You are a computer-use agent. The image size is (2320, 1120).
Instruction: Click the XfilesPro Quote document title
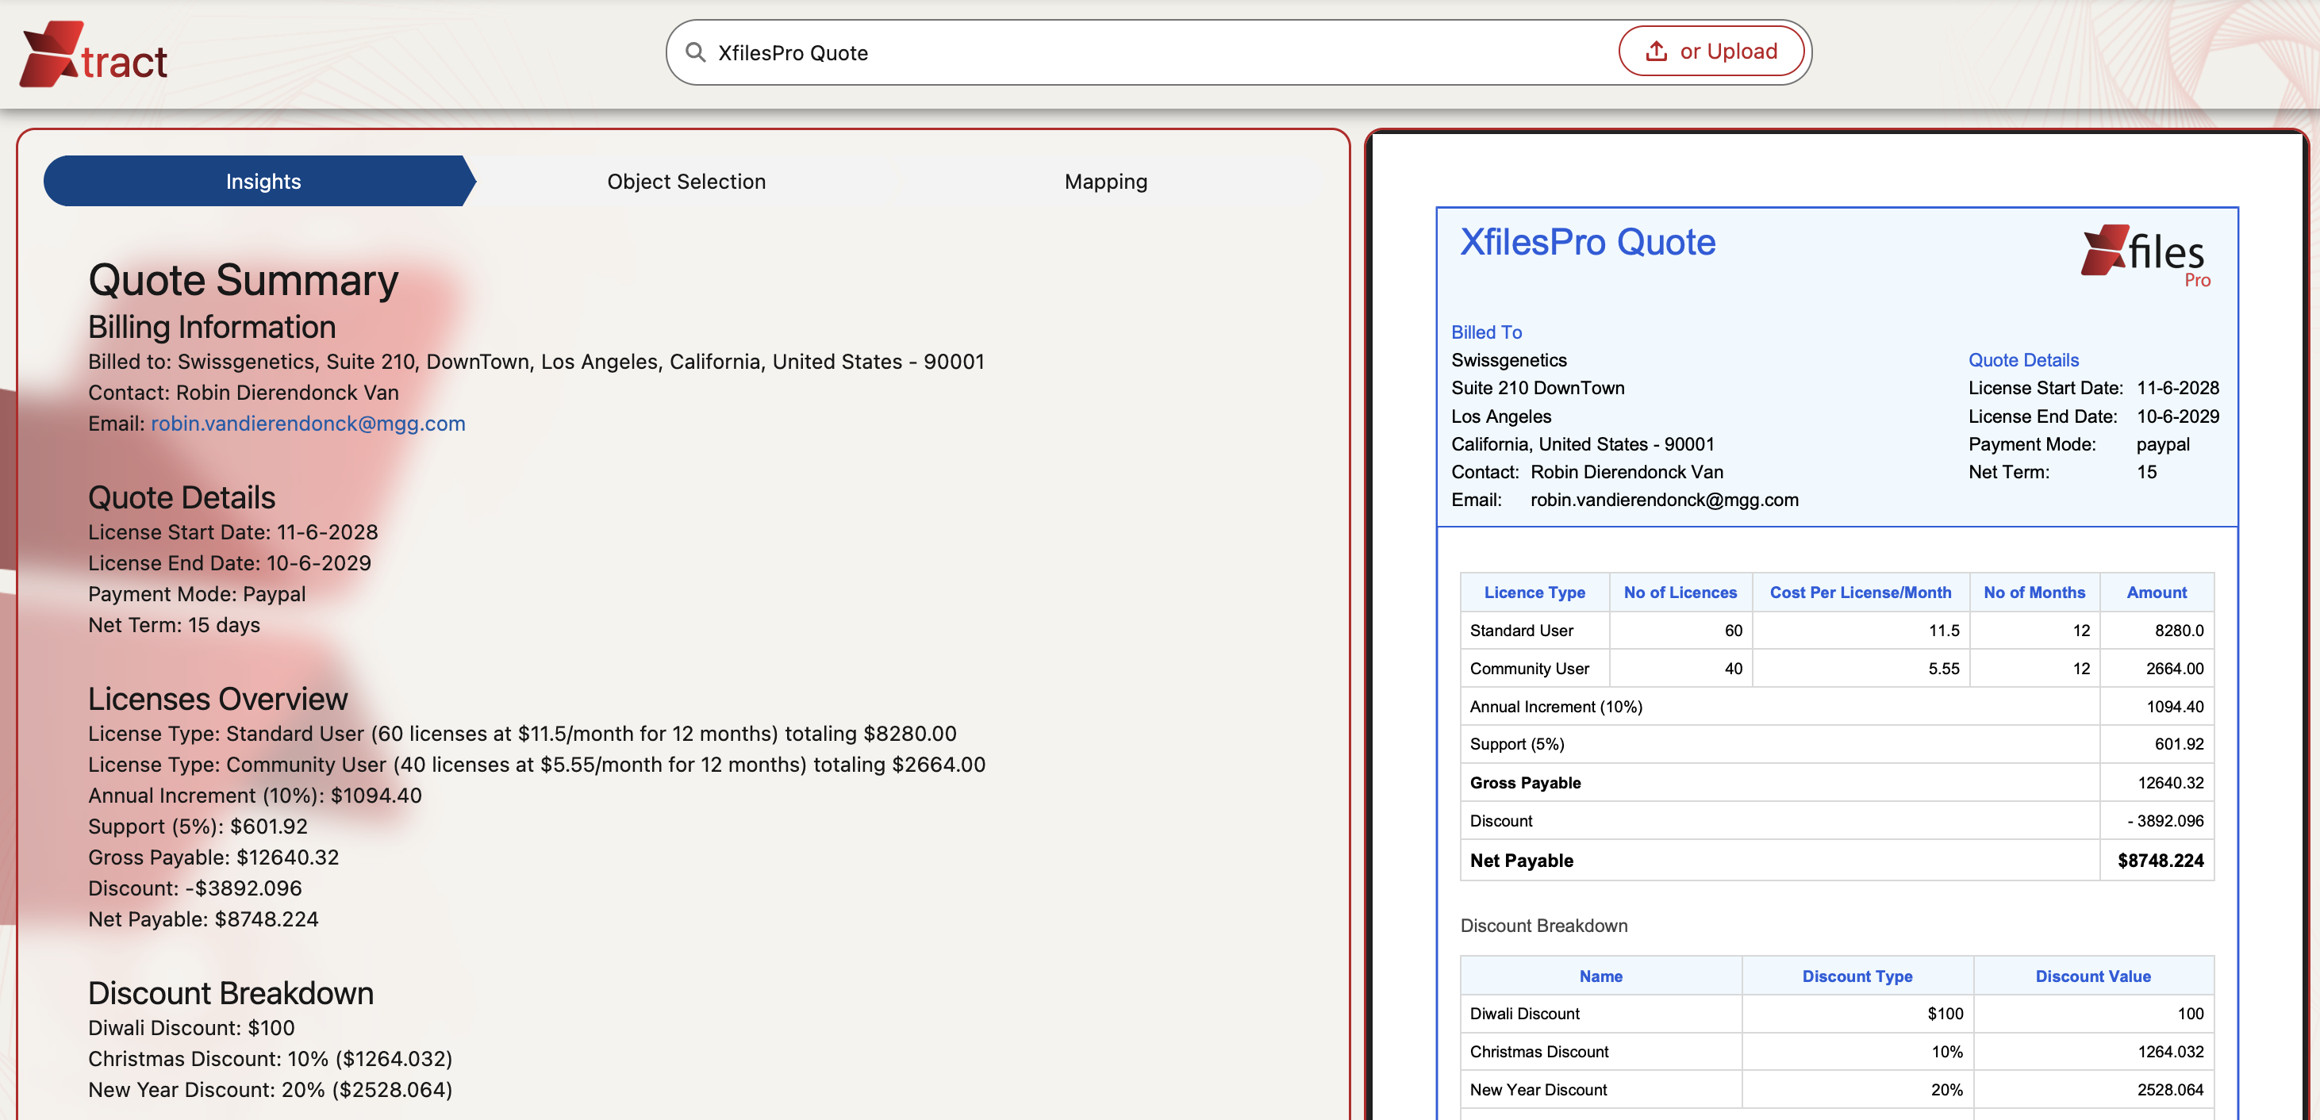pos(1588,242)
